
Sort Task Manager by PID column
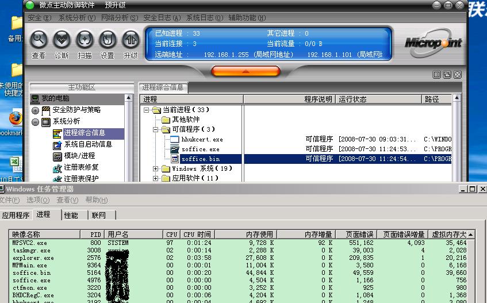tap(92, 235)
